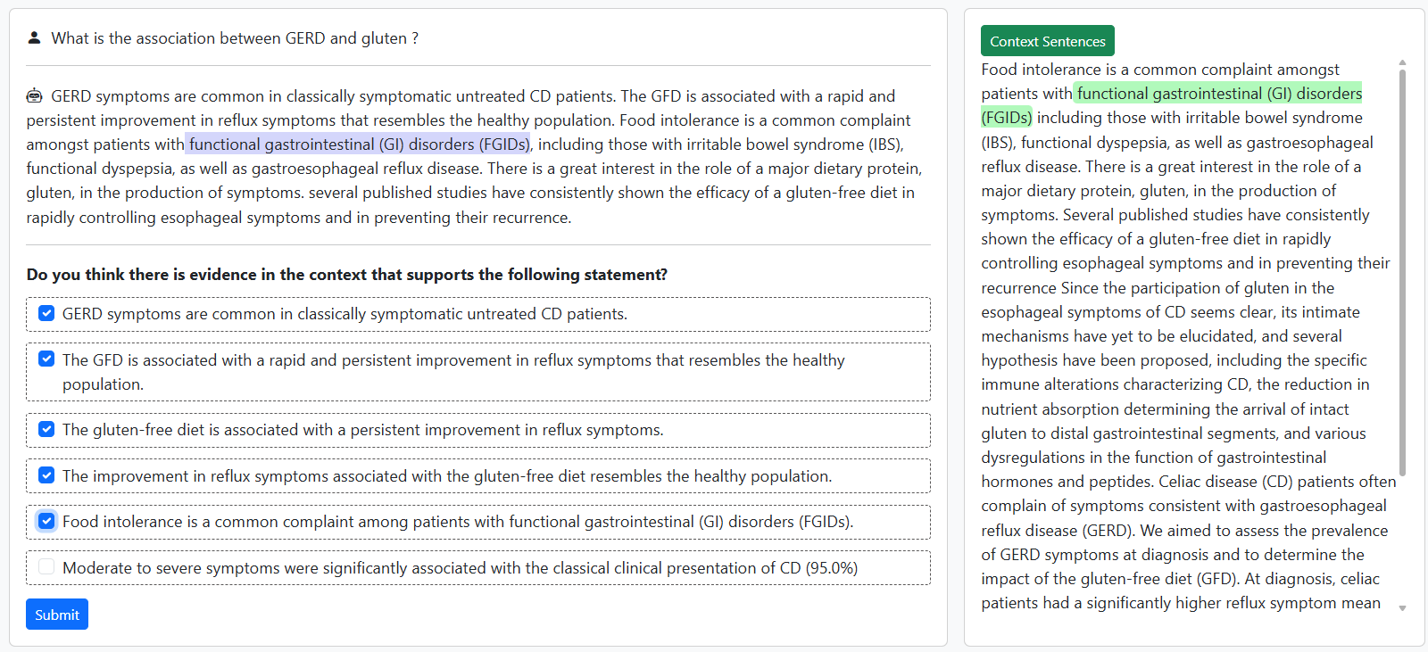
Task: Toggle 'gluten-free diet is associated with persistent improvement' checkbox
Action: pos(46,429)
